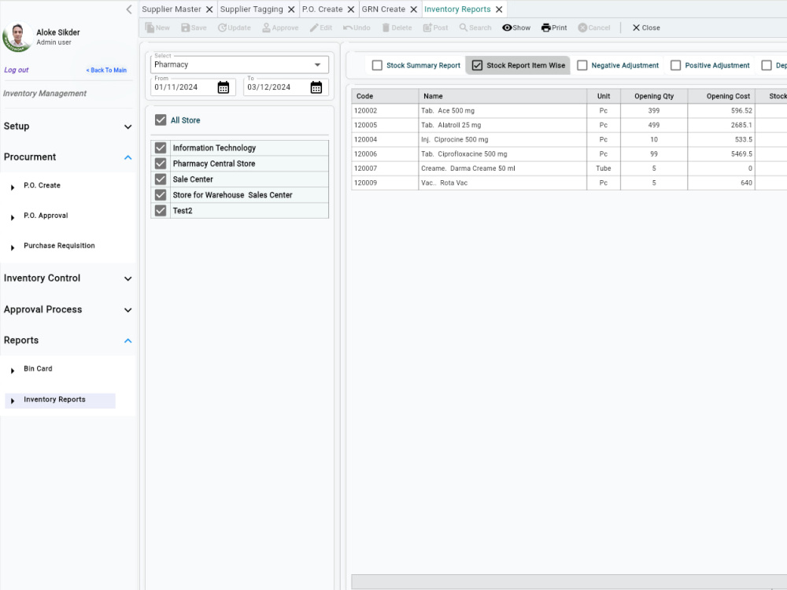Open Purchase Requisition in sidebar

point(59,245)
